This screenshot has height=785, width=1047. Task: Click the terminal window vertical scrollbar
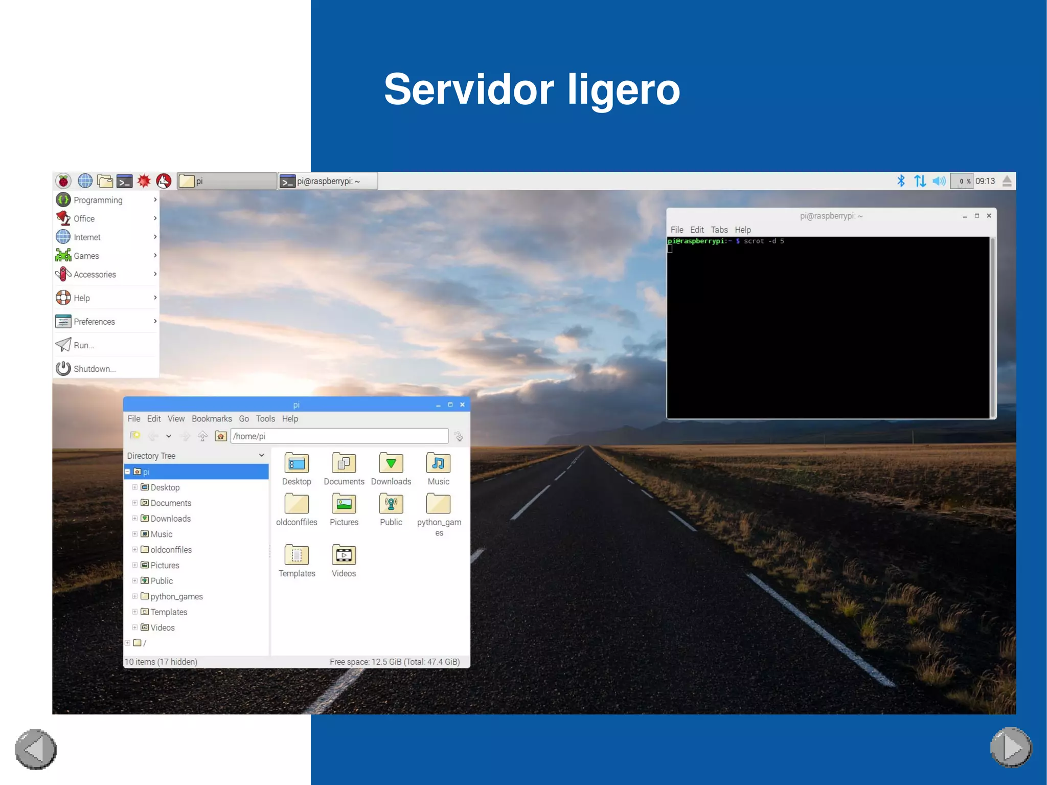[x=992, y=327]
